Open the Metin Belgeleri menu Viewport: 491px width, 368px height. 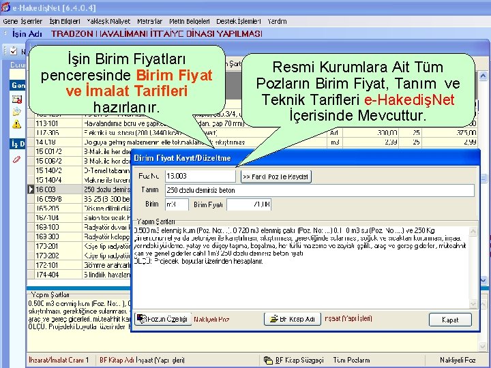click(x=190, y=21)
